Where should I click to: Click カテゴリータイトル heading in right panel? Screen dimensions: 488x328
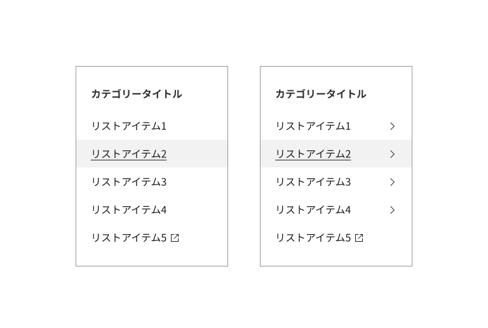[x=320, y=94]
